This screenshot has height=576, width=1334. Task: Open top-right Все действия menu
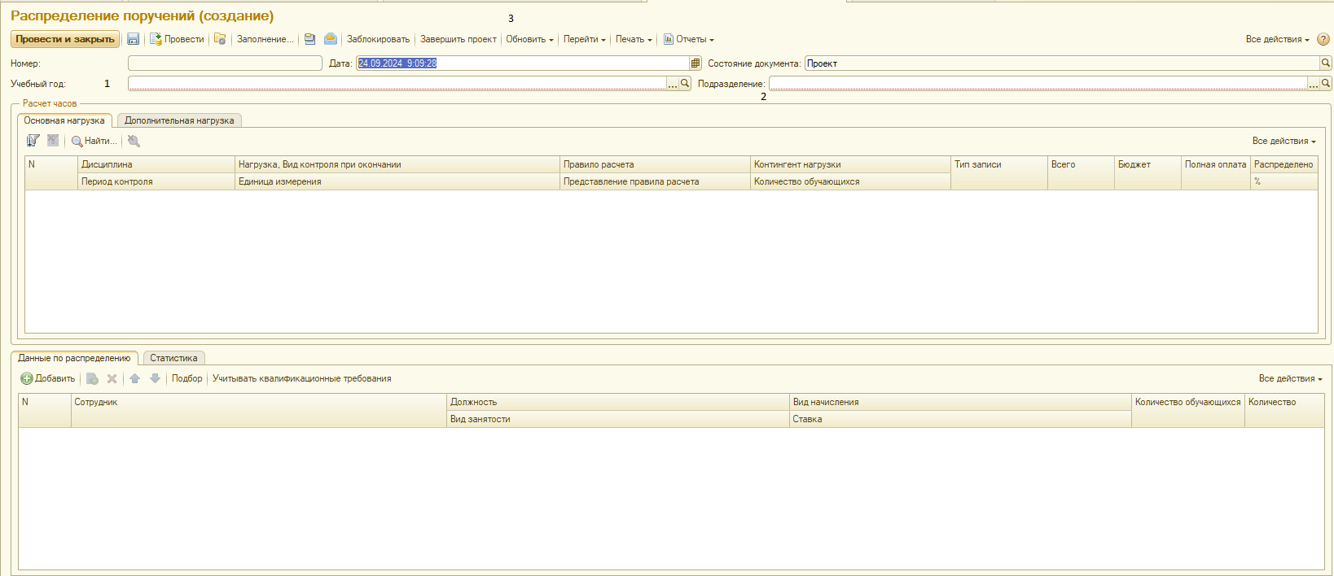click(x=1277, y=39)
